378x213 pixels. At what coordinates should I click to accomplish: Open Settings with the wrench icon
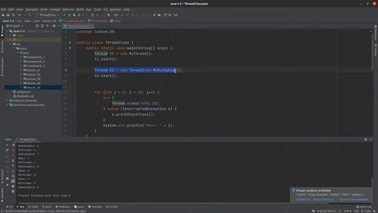point(154,15)
